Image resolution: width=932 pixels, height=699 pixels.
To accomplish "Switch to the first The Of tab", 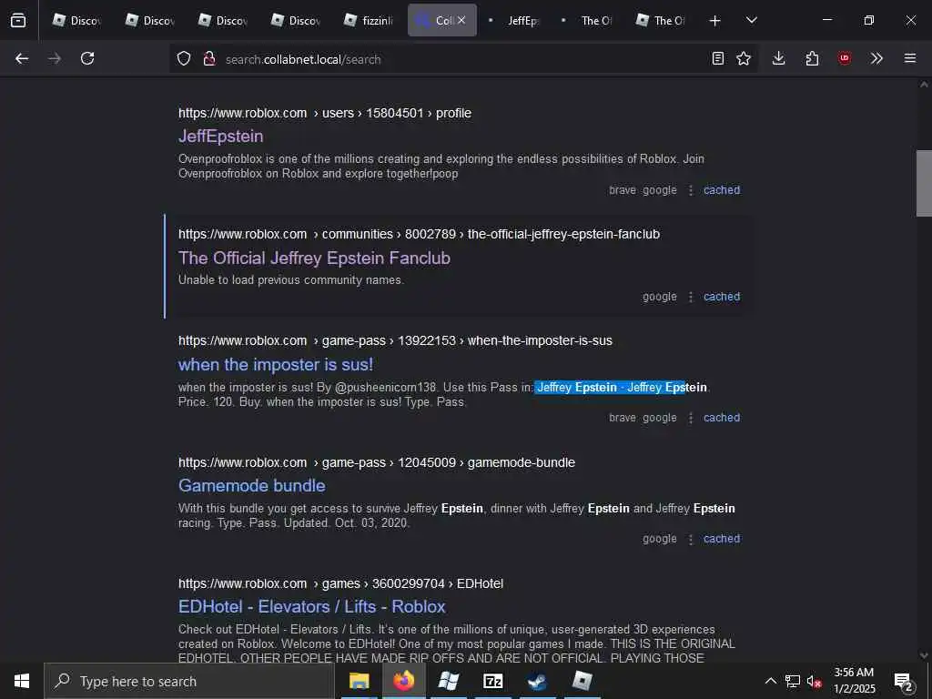I will pyautogui.click(x=588, y=20).
